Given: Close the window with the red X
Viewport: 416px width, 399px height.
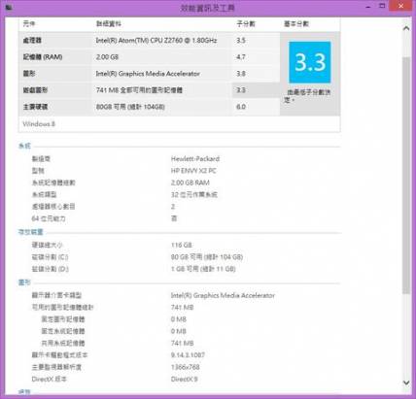Looking at the screenshot, I should coord(400,6).
